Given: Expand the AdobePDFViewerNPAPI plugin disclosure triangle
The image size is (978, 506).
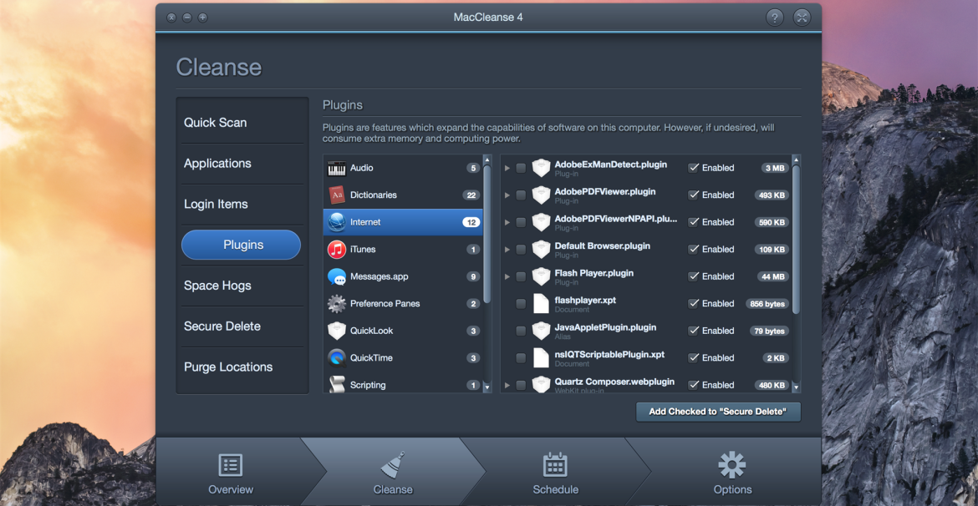Looking at the screenshot, I should (507, 222).
